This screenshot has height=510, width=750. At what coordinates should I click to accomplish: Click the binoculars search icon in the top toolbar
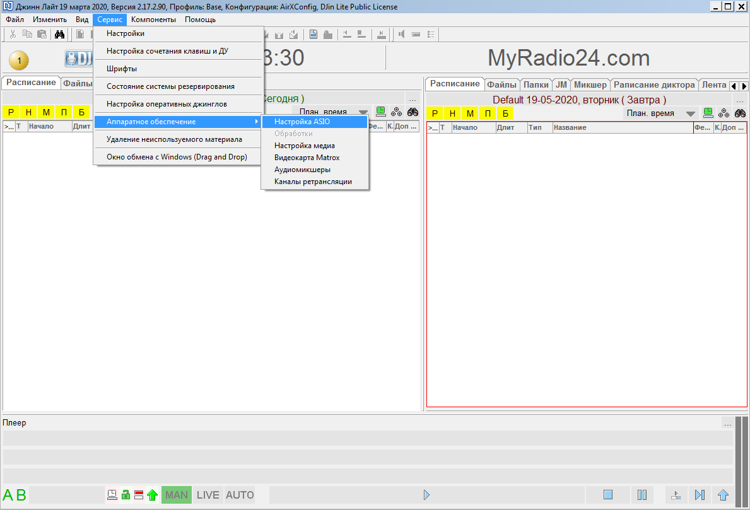60,34
